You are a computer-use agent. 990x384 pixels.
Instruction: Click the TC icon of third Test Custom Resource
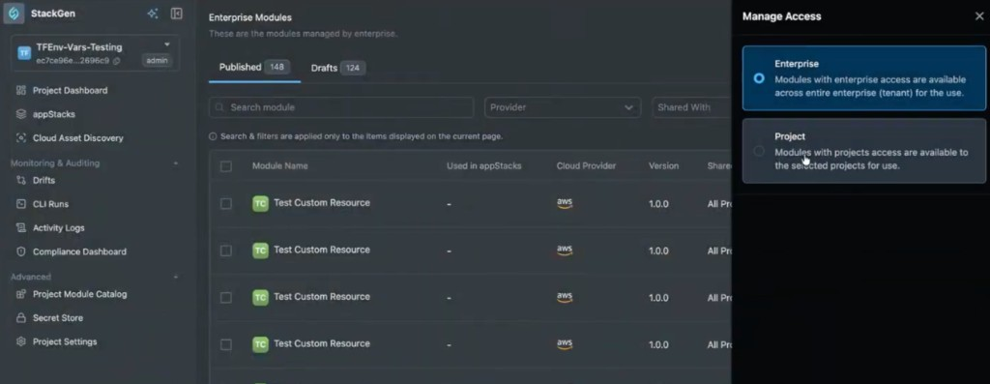coord(260,297)
